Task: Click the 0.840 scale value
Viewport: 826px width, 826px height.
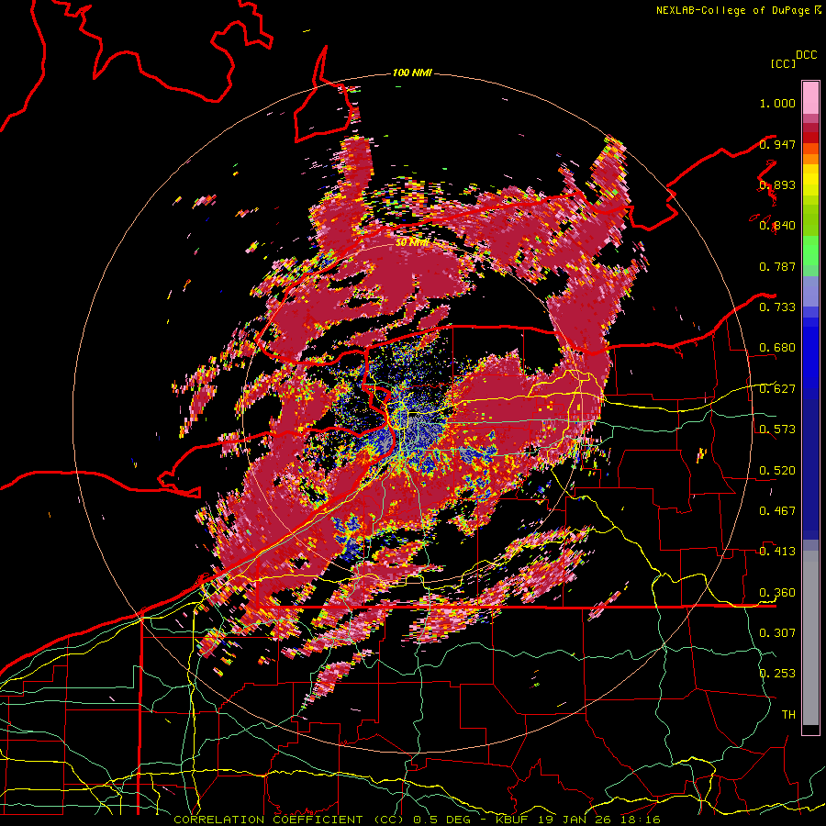Action: tap(777, 226)
